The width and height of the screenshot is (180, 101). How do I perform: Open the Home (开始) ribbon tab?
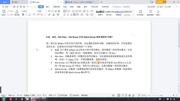(x=41, y=7)
